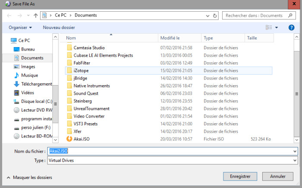
Task: Open the view options dropdown arrow
Action: [277, 28]
